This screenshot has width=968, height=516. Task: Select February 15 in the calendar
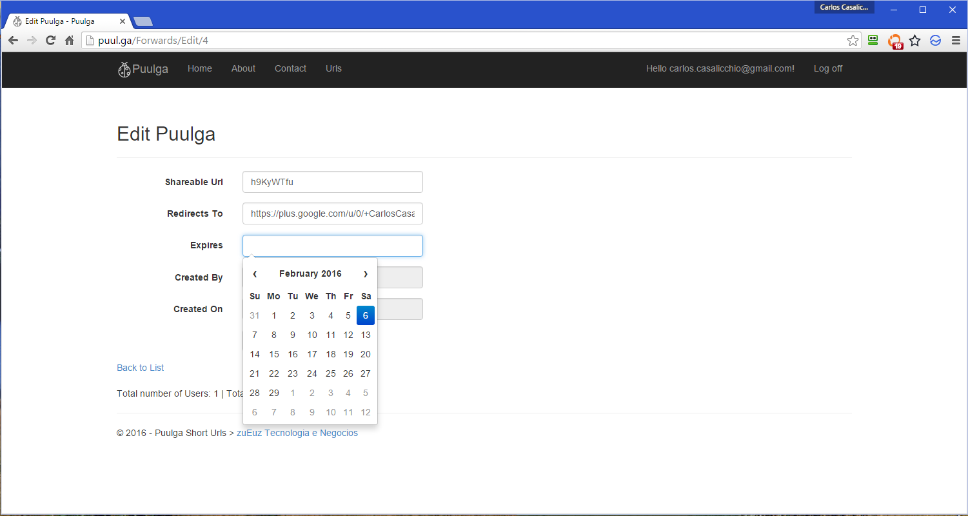pyautogui.click(x=274, y=354)
